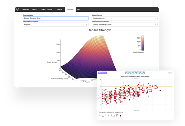This screenshot has width=185, height=126.
Task: Open the Visualize menu
Action: click(60, 9)
